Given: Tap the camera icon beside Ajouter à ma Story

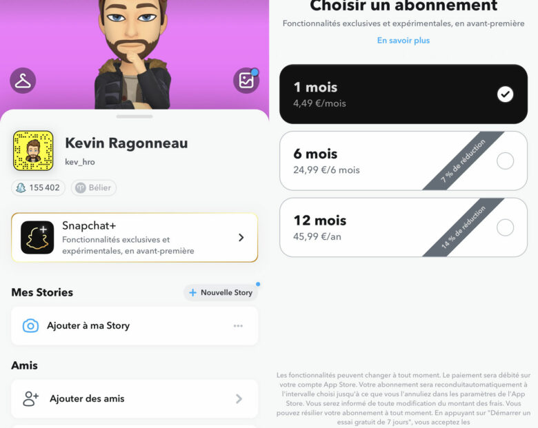Looking at the screenshot, I should (x=30, y=326).
